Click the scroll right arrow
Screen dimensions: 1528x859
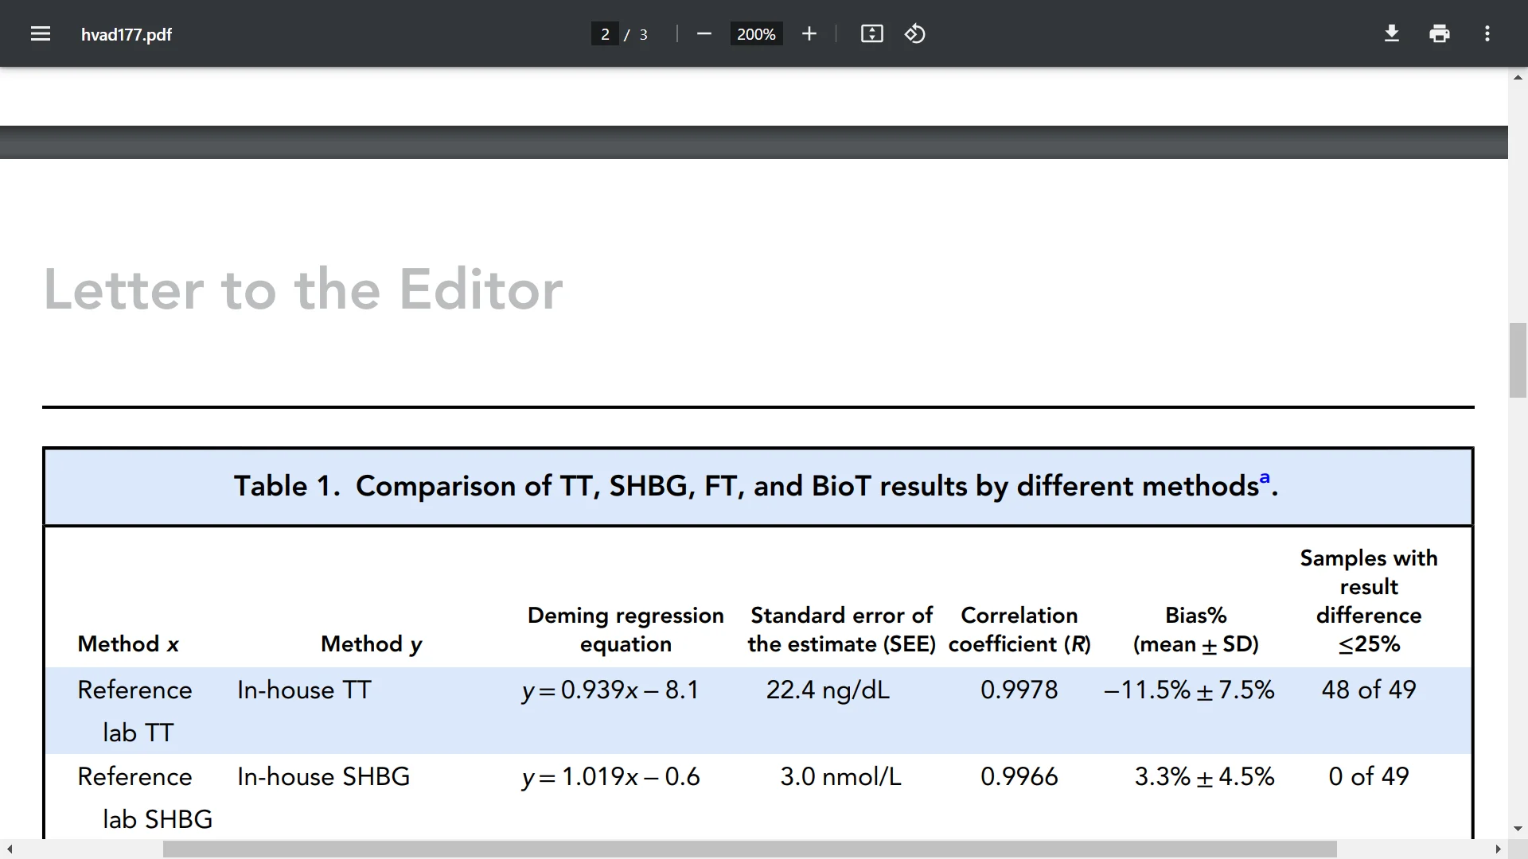1499,849
